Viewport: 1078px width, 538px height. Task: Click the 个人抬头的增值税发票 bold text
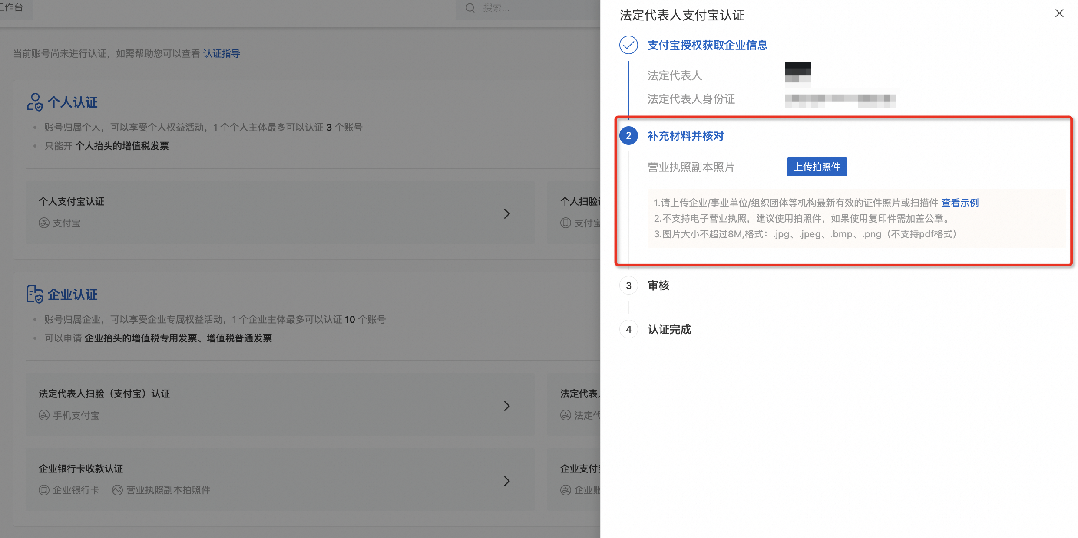122,146
